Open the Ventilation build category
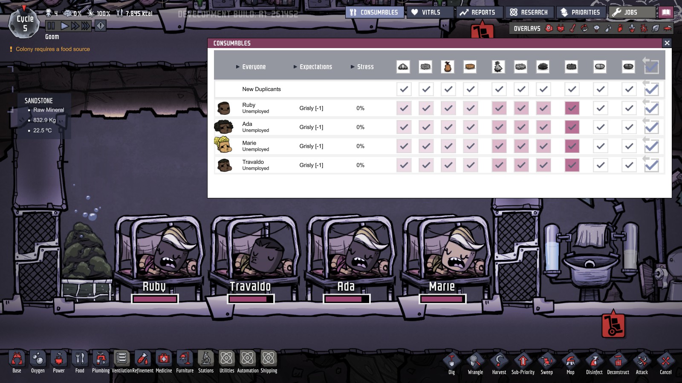 (121, 362)
